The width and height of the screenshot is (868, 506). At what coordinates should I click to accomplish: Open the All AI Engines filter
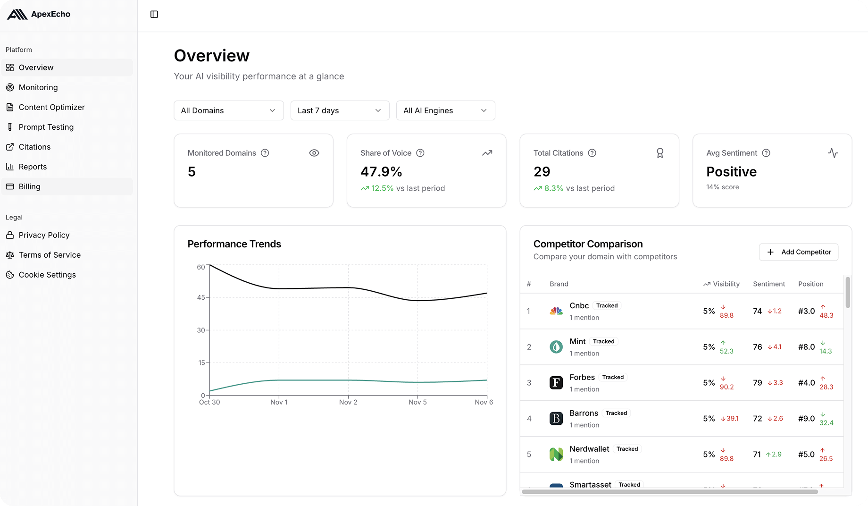pos(445,110)
